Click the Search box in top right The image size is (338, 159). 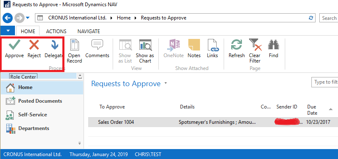[328, 18]
